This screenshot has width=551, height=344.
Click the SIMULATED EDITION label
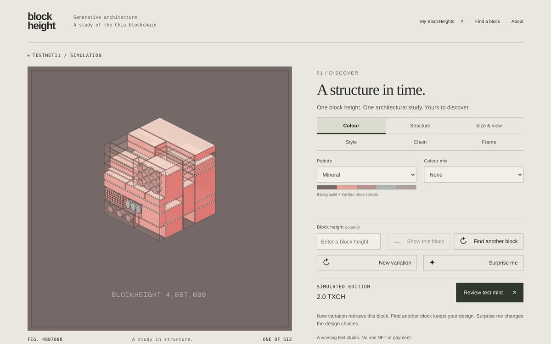click(343, 287)
